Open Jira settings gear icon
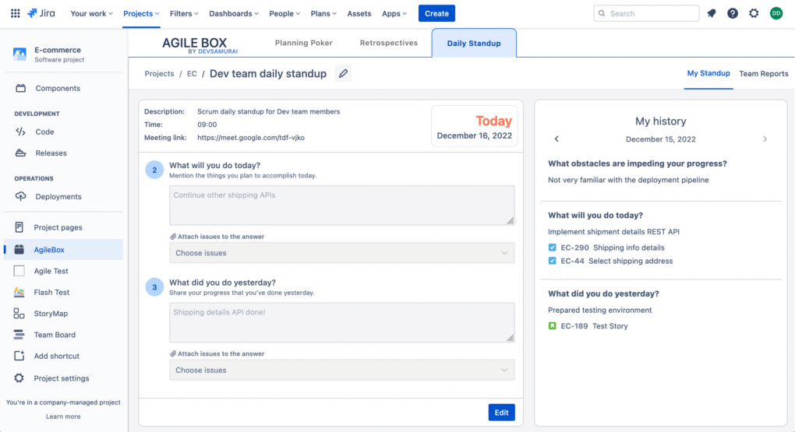The width and height of the screenshot is (795, 432). coord(754,14)
